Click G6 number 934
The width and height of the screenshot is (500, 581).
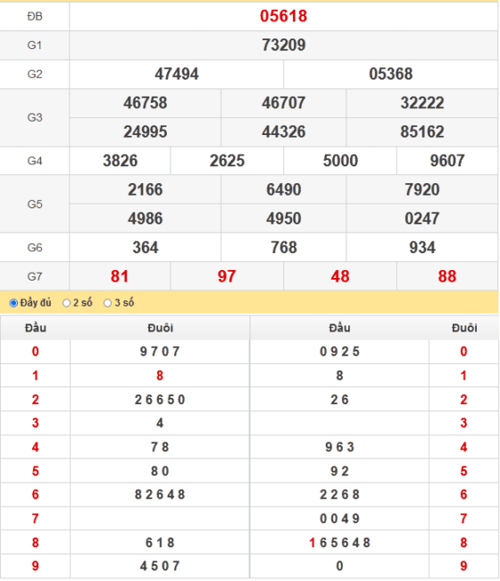coord(422,247)
